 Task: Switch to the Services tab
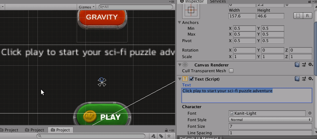point(218,1)
